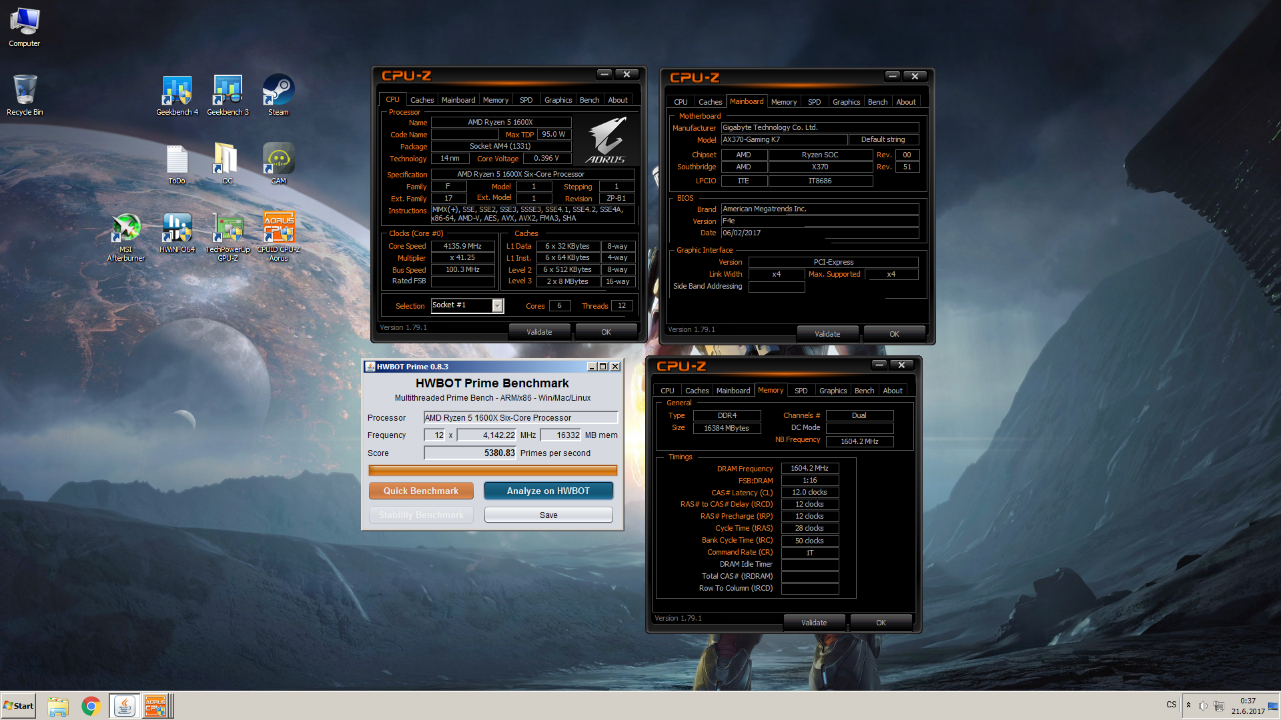This screenshot has width=1281, height=720.
Task: Start the Quick Benchmark in HWBOT Prime
Action: pyautogui.click(x=421, y=491)
